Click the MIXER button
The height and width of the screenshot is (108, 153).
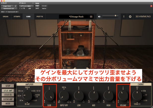coord(8,103)
